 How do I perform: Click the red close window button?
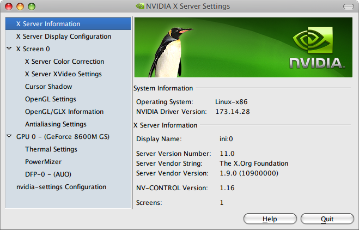pyautogui.click(x=9, y=7)
